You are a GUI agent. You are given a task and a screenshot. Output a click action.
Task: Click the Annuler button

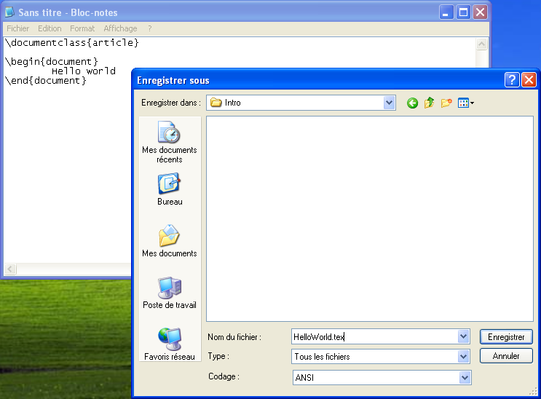tap(506, 356)
